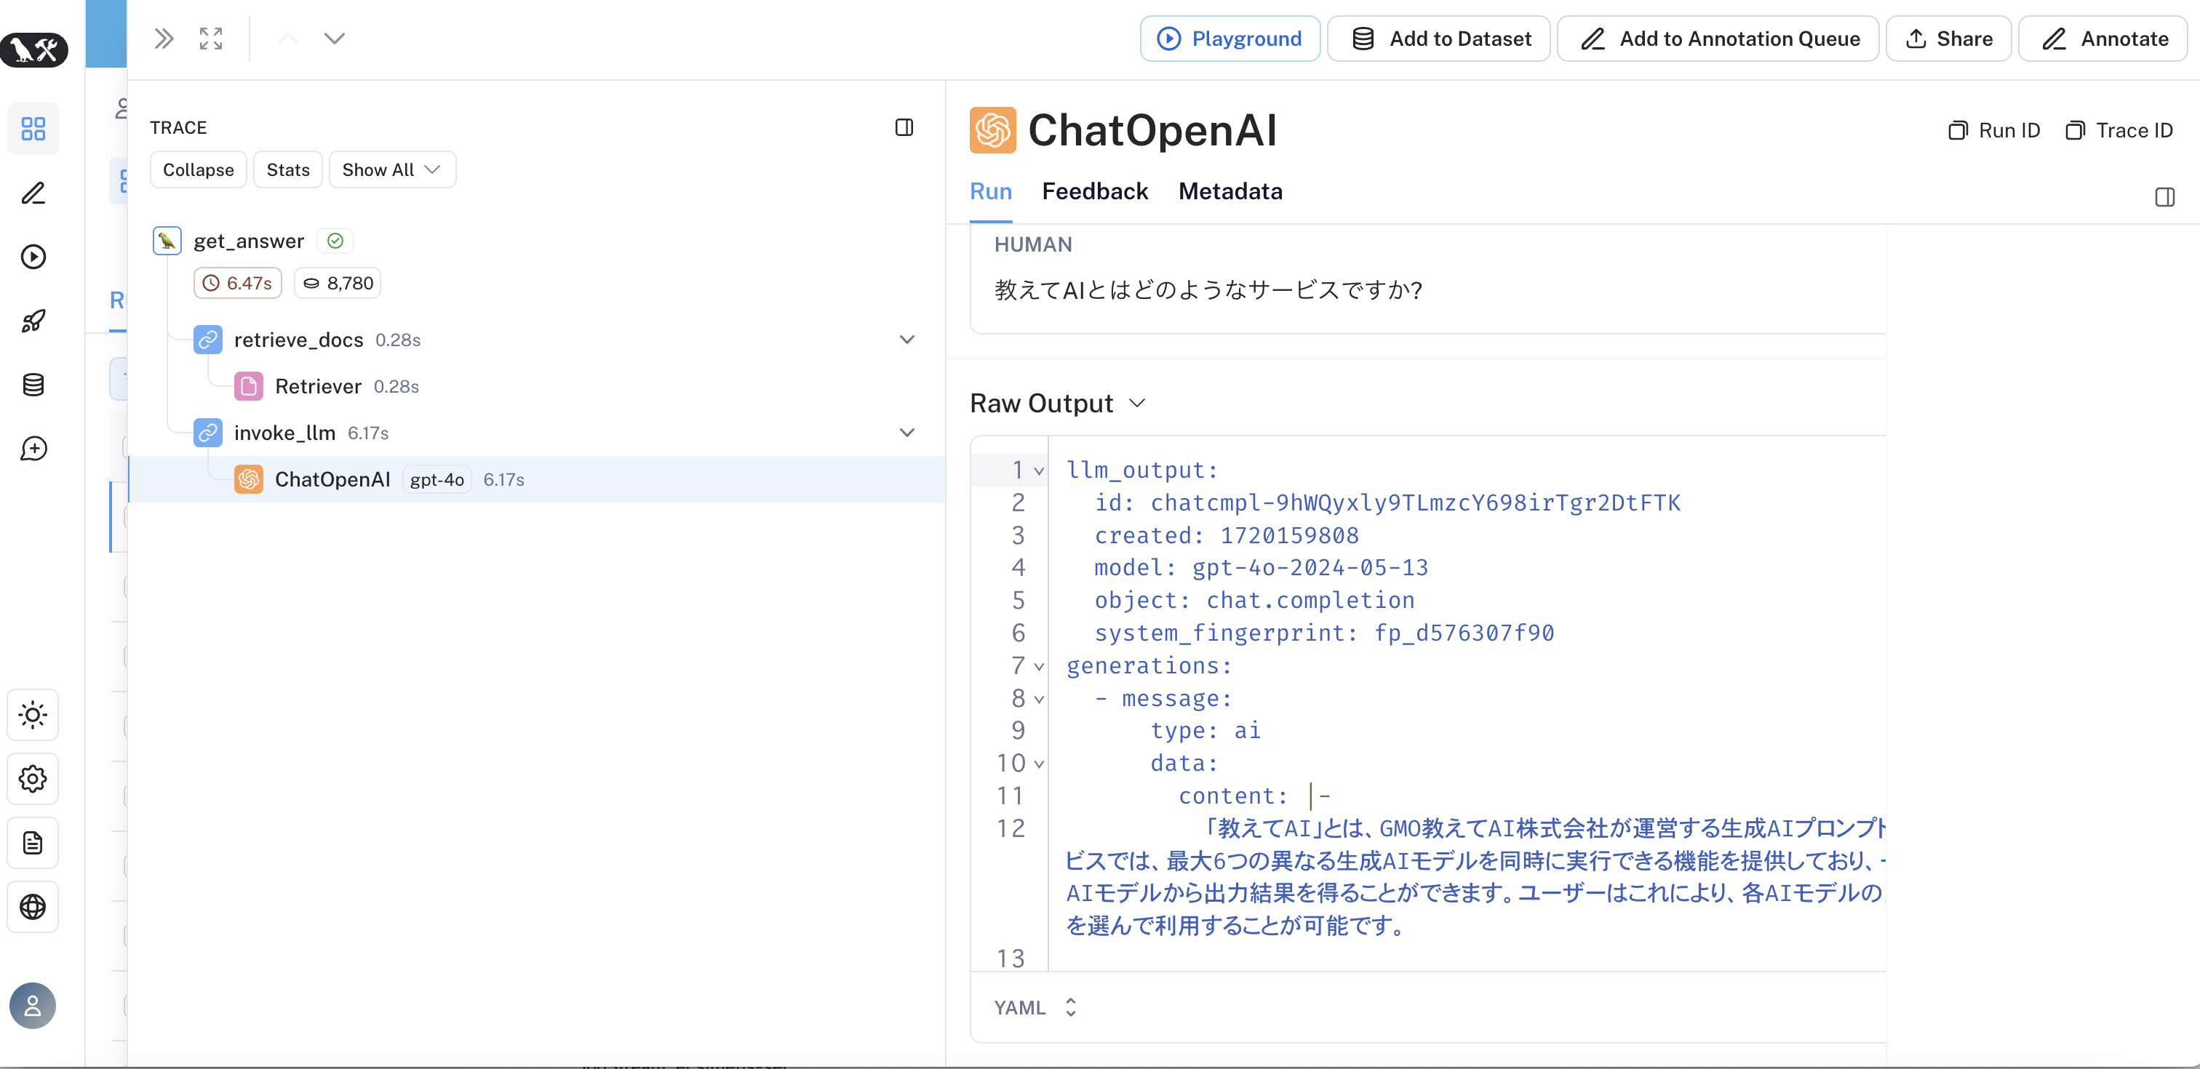Open the documentation file icon in sidebar
Screen dimensions: 2200x1069
pos(33,843)
